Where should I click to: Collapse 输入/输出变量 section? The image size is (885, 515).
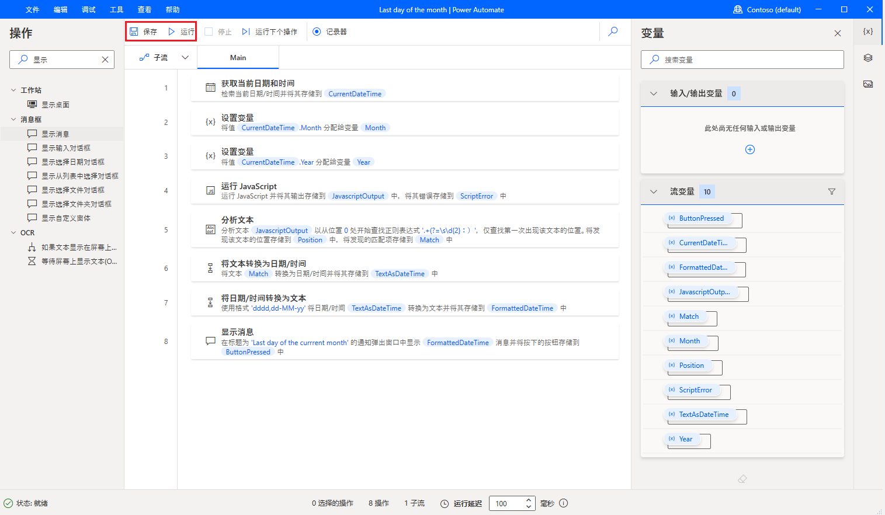click(654, 93)
